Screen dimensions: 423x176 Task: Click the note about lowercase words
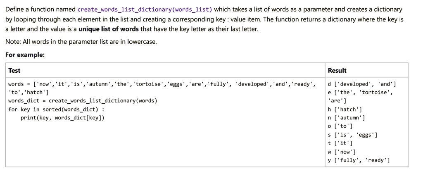(81, 42)
